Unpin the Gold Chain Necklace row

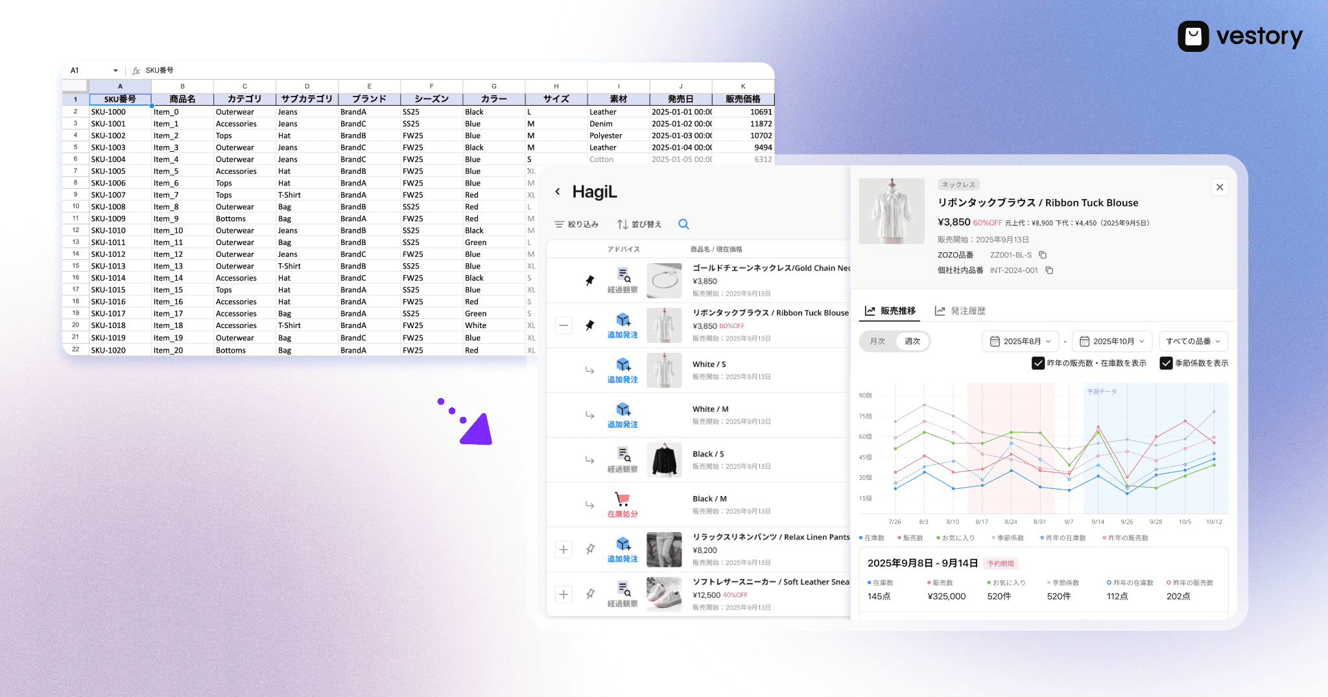click(589, 281)
